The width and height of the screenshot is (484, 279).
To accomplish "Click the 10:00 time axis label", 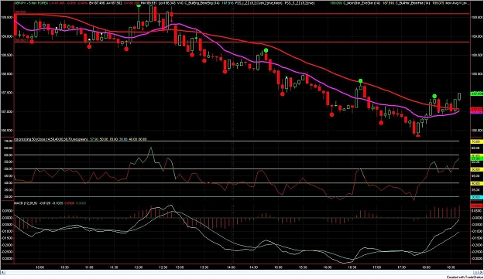I will [40, 267].
